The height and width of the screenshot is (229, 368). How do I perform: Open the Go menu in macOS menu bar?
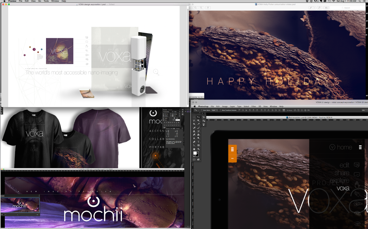(x=40, y=1)
